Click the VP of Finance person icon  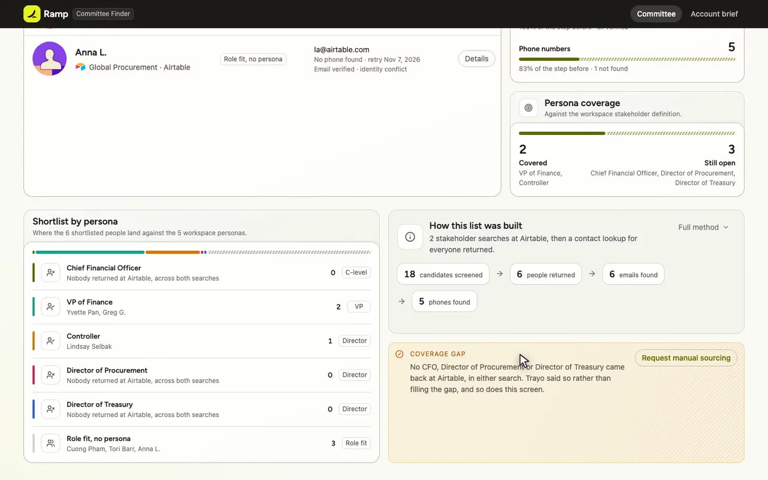click(x=51, y=307)
